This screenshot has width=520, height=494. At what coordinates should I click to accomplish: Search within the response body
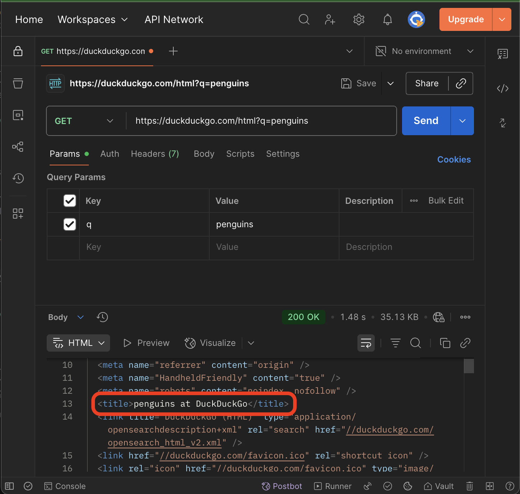coord(416,343)
